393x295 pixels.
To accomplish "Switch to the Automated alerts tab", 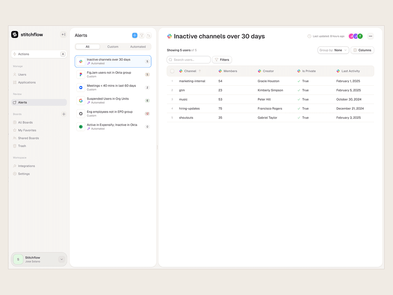I will (138, 46).
